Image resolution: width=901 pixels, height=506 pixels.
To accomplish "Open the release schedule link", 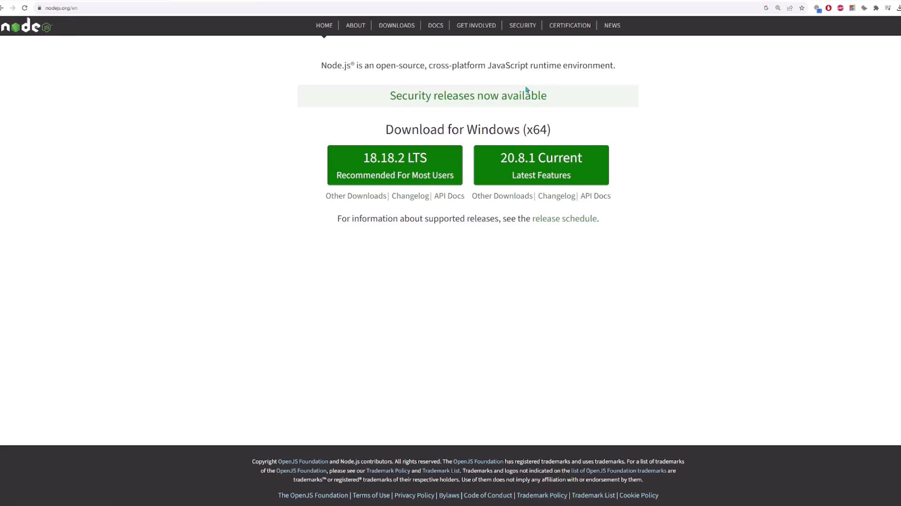I will 564,219.
